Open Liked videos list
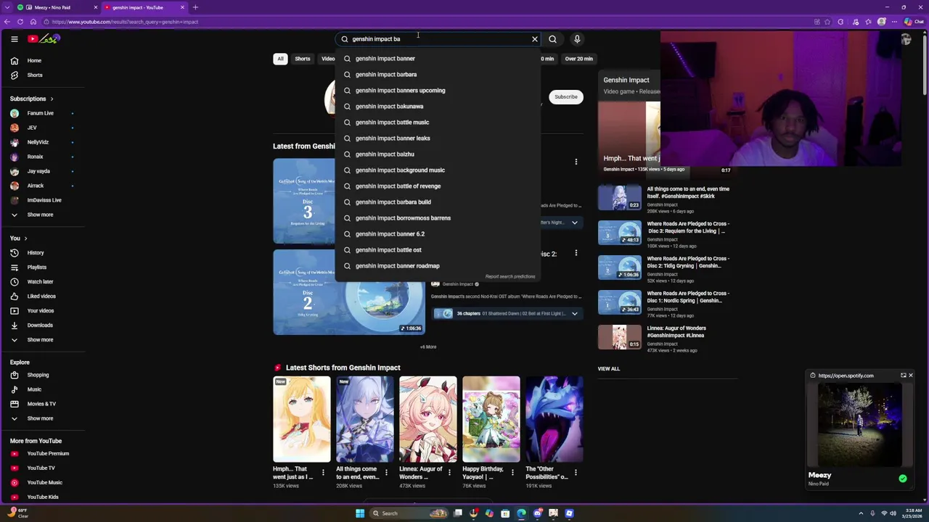 click(42, 297)
